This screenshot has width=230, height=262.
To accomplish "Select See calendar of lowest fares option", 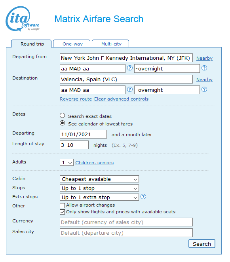I will click(62, 123).
